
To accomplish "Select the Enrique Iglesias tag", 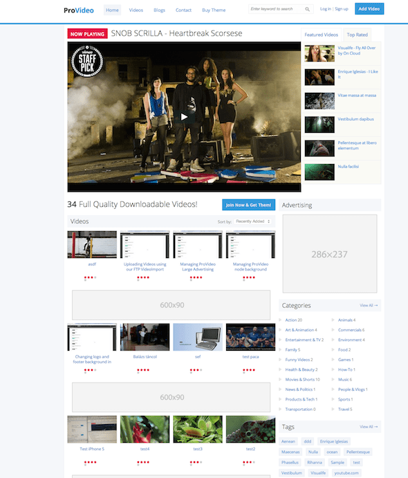I will 334,441.
